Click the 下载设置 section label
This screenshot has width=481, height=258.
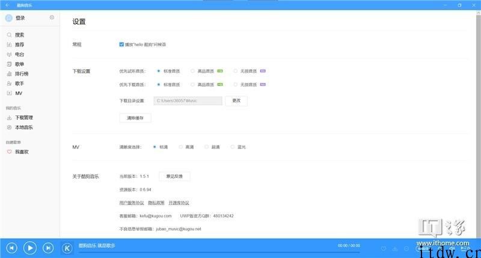click(x=81, y=71)
